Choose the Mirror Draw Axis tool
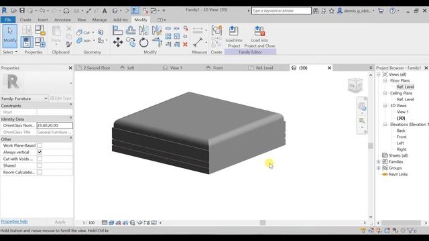The image size is (429, 241). coord(157,30)
